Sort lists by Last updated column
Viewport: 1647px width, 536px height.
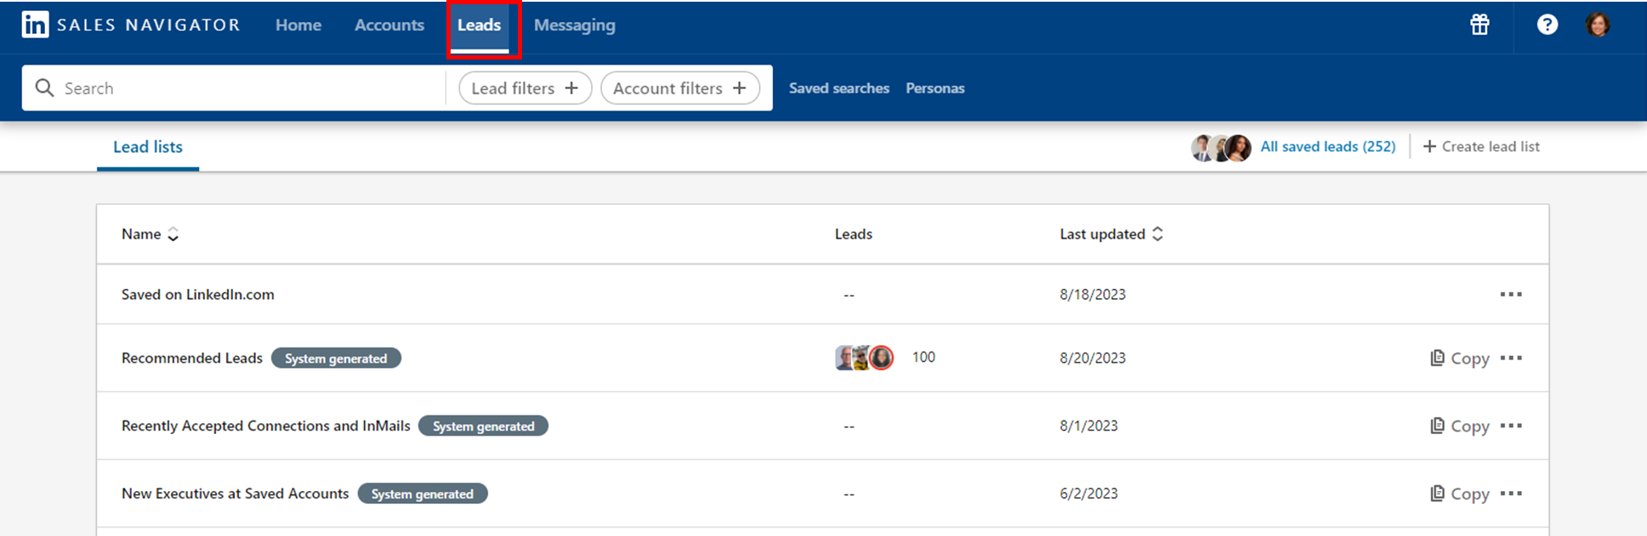pyautogui.click(x=1111, y=234)
